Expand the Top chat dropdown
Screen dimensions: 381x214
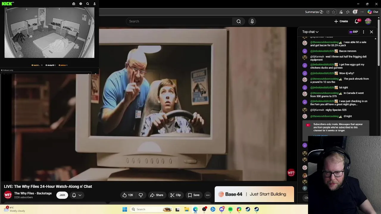(x=310, y=32)
